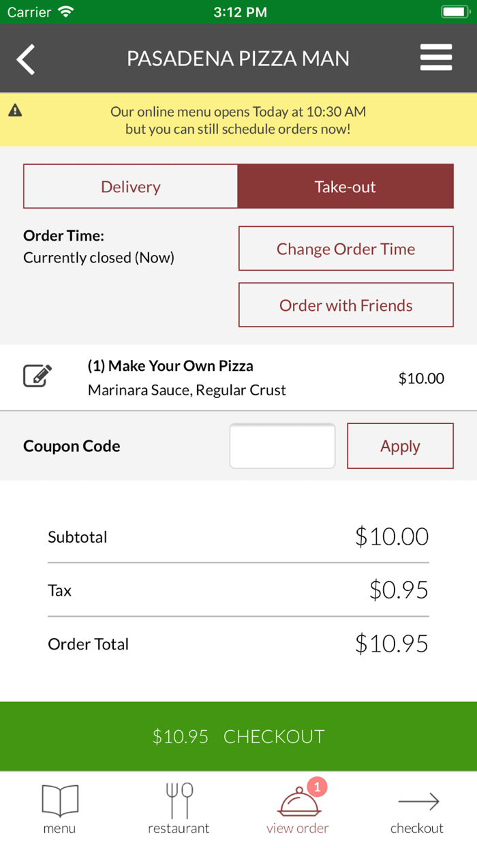Select the Delivery option
Screen dimensions: 477x848
point(130,186)
